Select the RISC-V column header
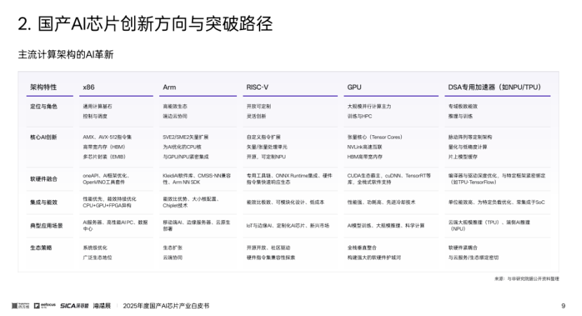Viewport: 582px width, 316px height. coord(257,88)
